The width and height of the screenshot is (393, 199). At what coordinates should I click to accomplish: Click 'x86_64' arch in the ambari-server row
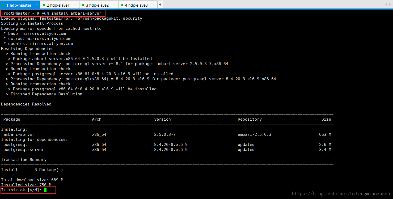point(99,134)
